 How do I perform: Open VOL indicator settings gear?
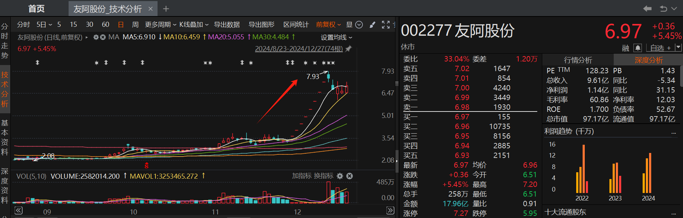(x=340, y=176)
